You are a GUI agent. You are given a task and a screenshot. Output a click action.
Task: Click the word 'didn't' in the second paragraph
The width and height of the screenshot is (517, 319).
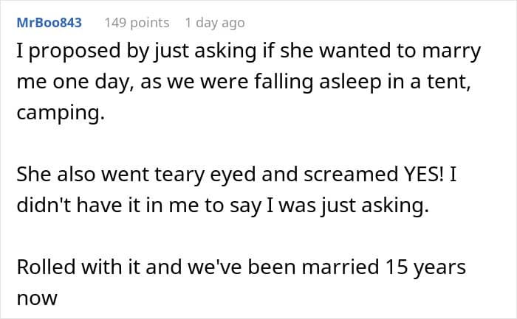pyautogui.click(x=44, y=206)
